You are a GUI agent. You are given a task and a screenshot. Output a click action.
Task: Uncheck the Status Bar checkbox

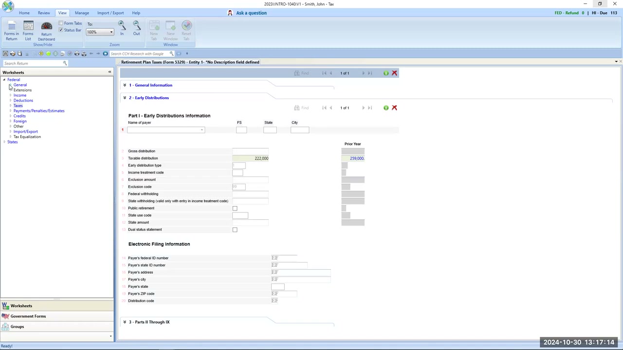click(61, 30)
